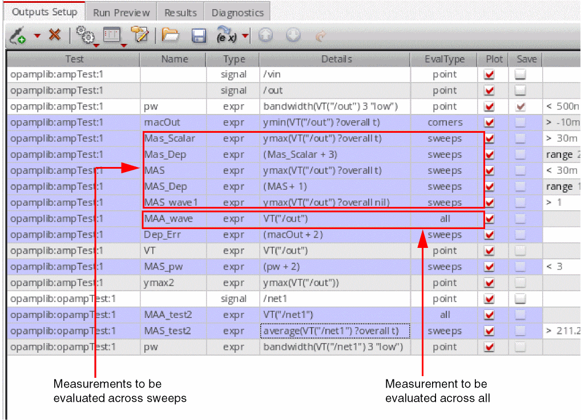Switch to the Outputs Setup tab
Screen dimensions: 581x420
point(45,12)
